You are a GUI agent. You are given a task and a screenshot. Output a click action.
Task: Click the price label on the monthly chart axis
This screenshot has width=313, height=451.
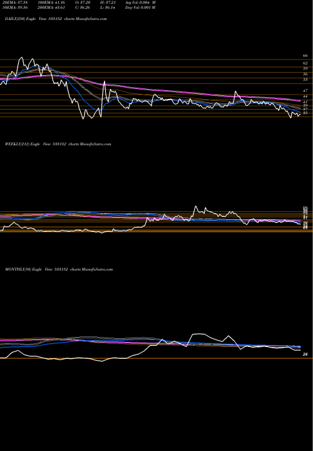click(x=305, y=355)
